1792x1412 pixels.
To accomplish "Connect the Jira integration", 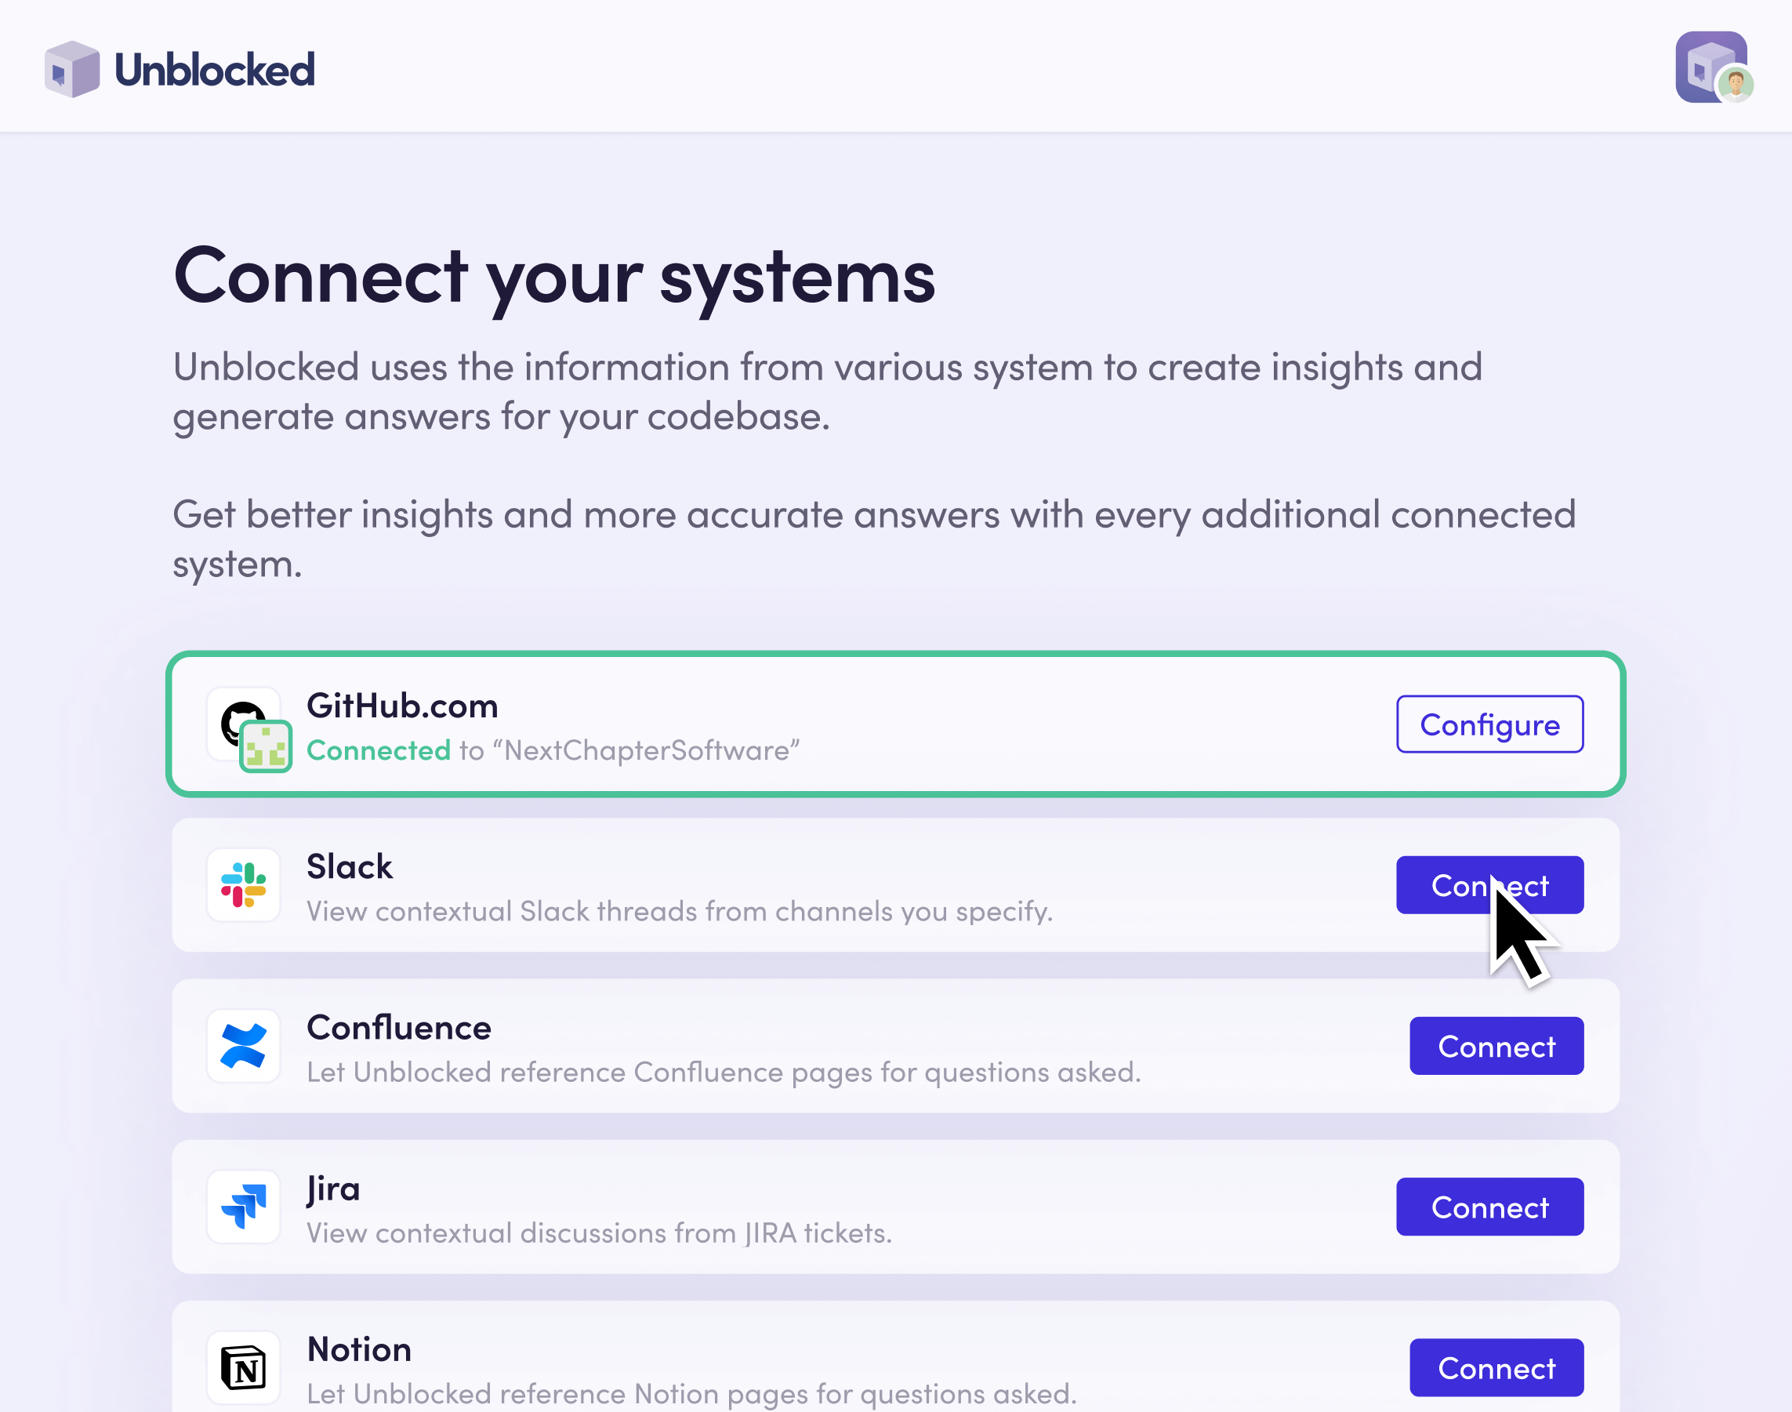I will pyautogui.click(x=1489, y=1207).
